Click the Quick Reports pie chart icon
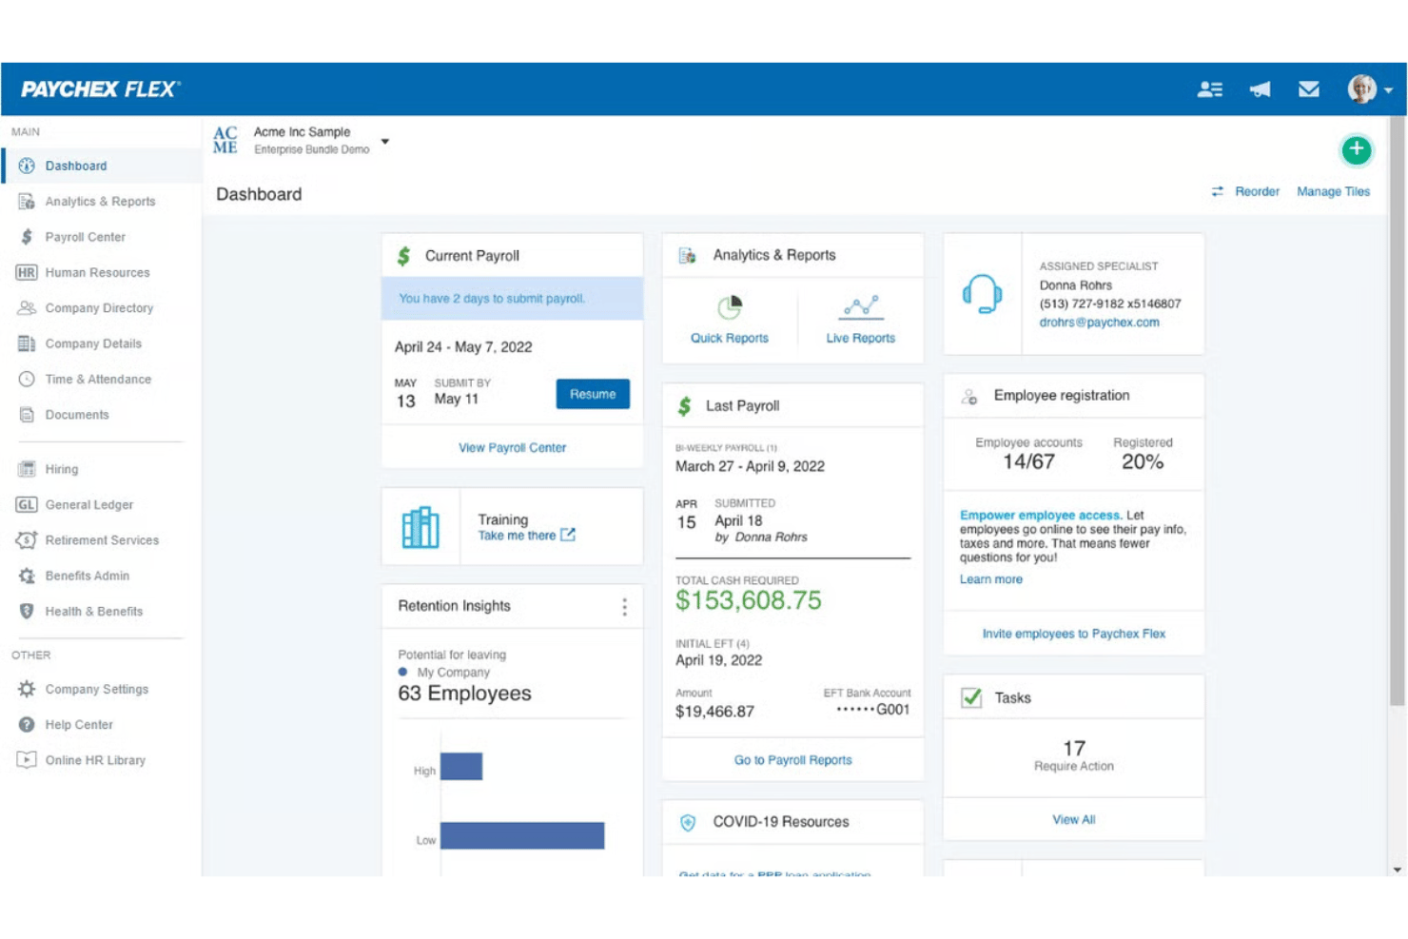This screenshot has height=939, width=1408. click(x=730, y=307)
